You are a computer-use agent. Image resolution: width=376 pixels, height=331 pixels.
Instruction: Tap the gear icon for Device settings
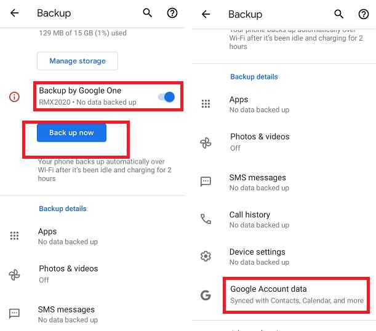pyautogui.click(x=206, y=256)
